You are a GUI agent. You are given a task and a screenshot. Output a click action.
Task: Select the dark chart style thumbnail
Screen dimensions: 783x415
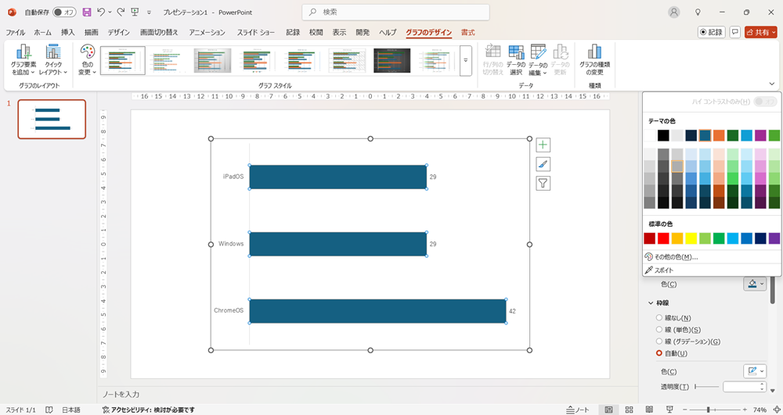point(392,60)
